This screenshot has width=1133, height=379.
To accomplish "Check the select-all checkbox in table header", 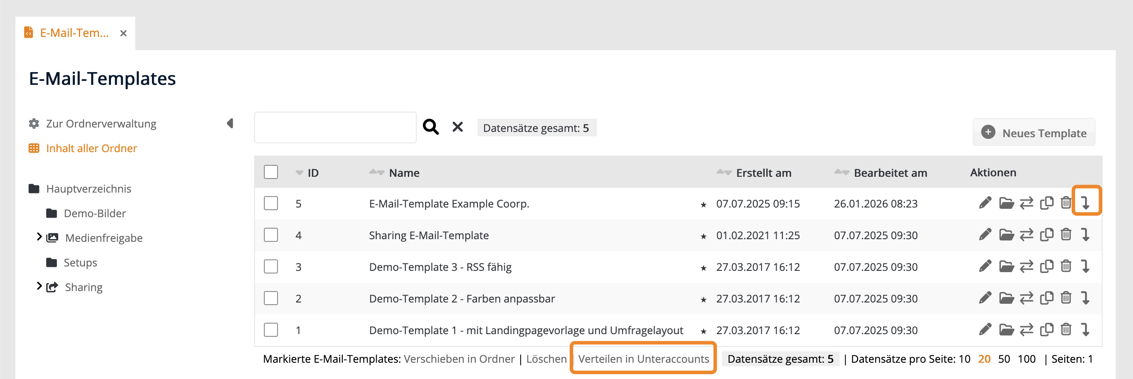I will pos(271,172).
